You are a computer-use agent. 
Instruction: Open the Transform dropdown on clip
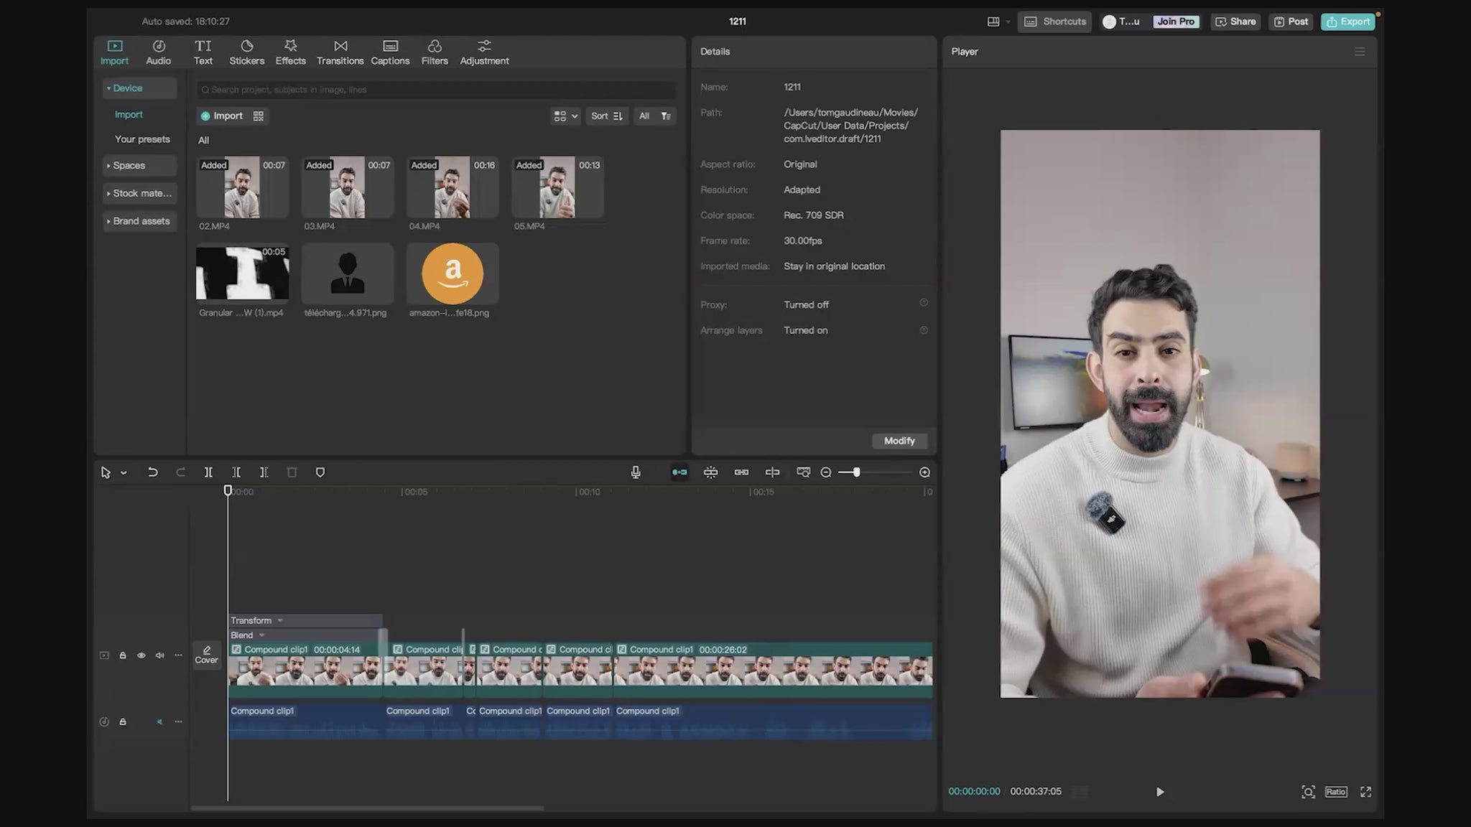(x=280, y=620)
